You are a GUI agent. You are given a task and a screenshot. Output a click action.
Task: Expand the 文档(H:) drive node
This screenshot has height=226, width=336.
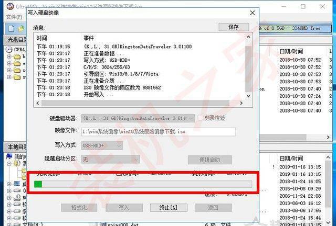pos(9,224)
